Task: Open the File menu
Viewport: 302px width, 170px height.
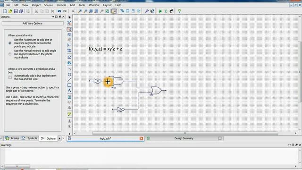Action: pos(8,5)
